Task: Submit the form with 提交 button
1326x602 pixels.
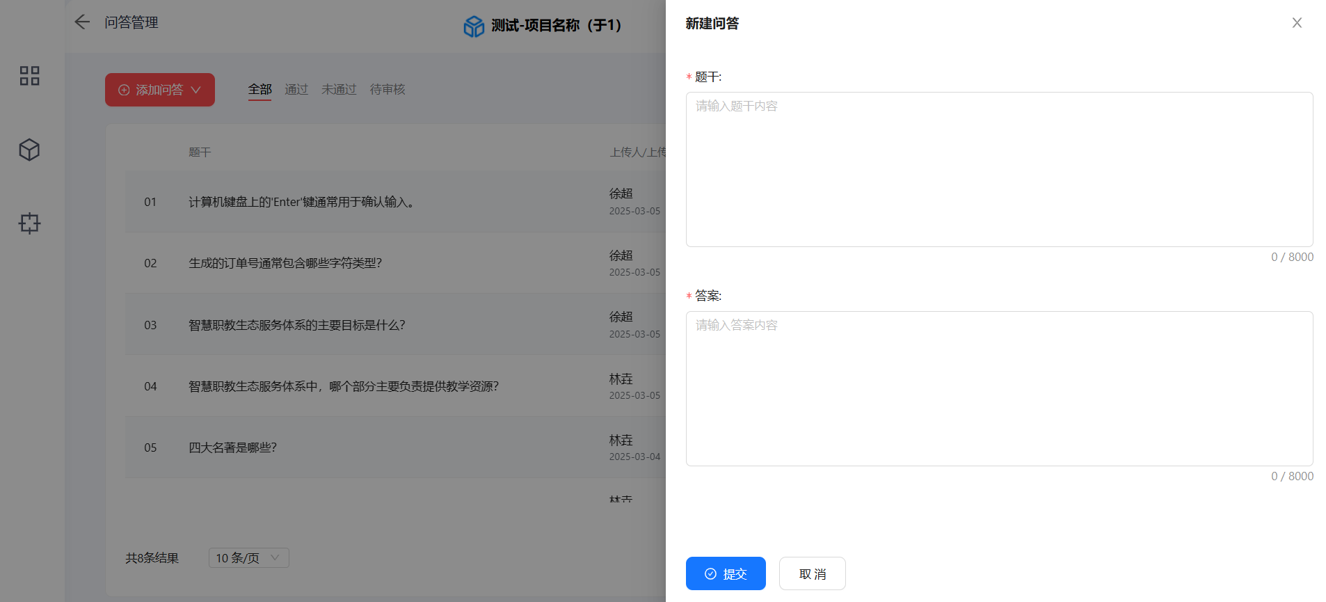Action: coord(726,573)
